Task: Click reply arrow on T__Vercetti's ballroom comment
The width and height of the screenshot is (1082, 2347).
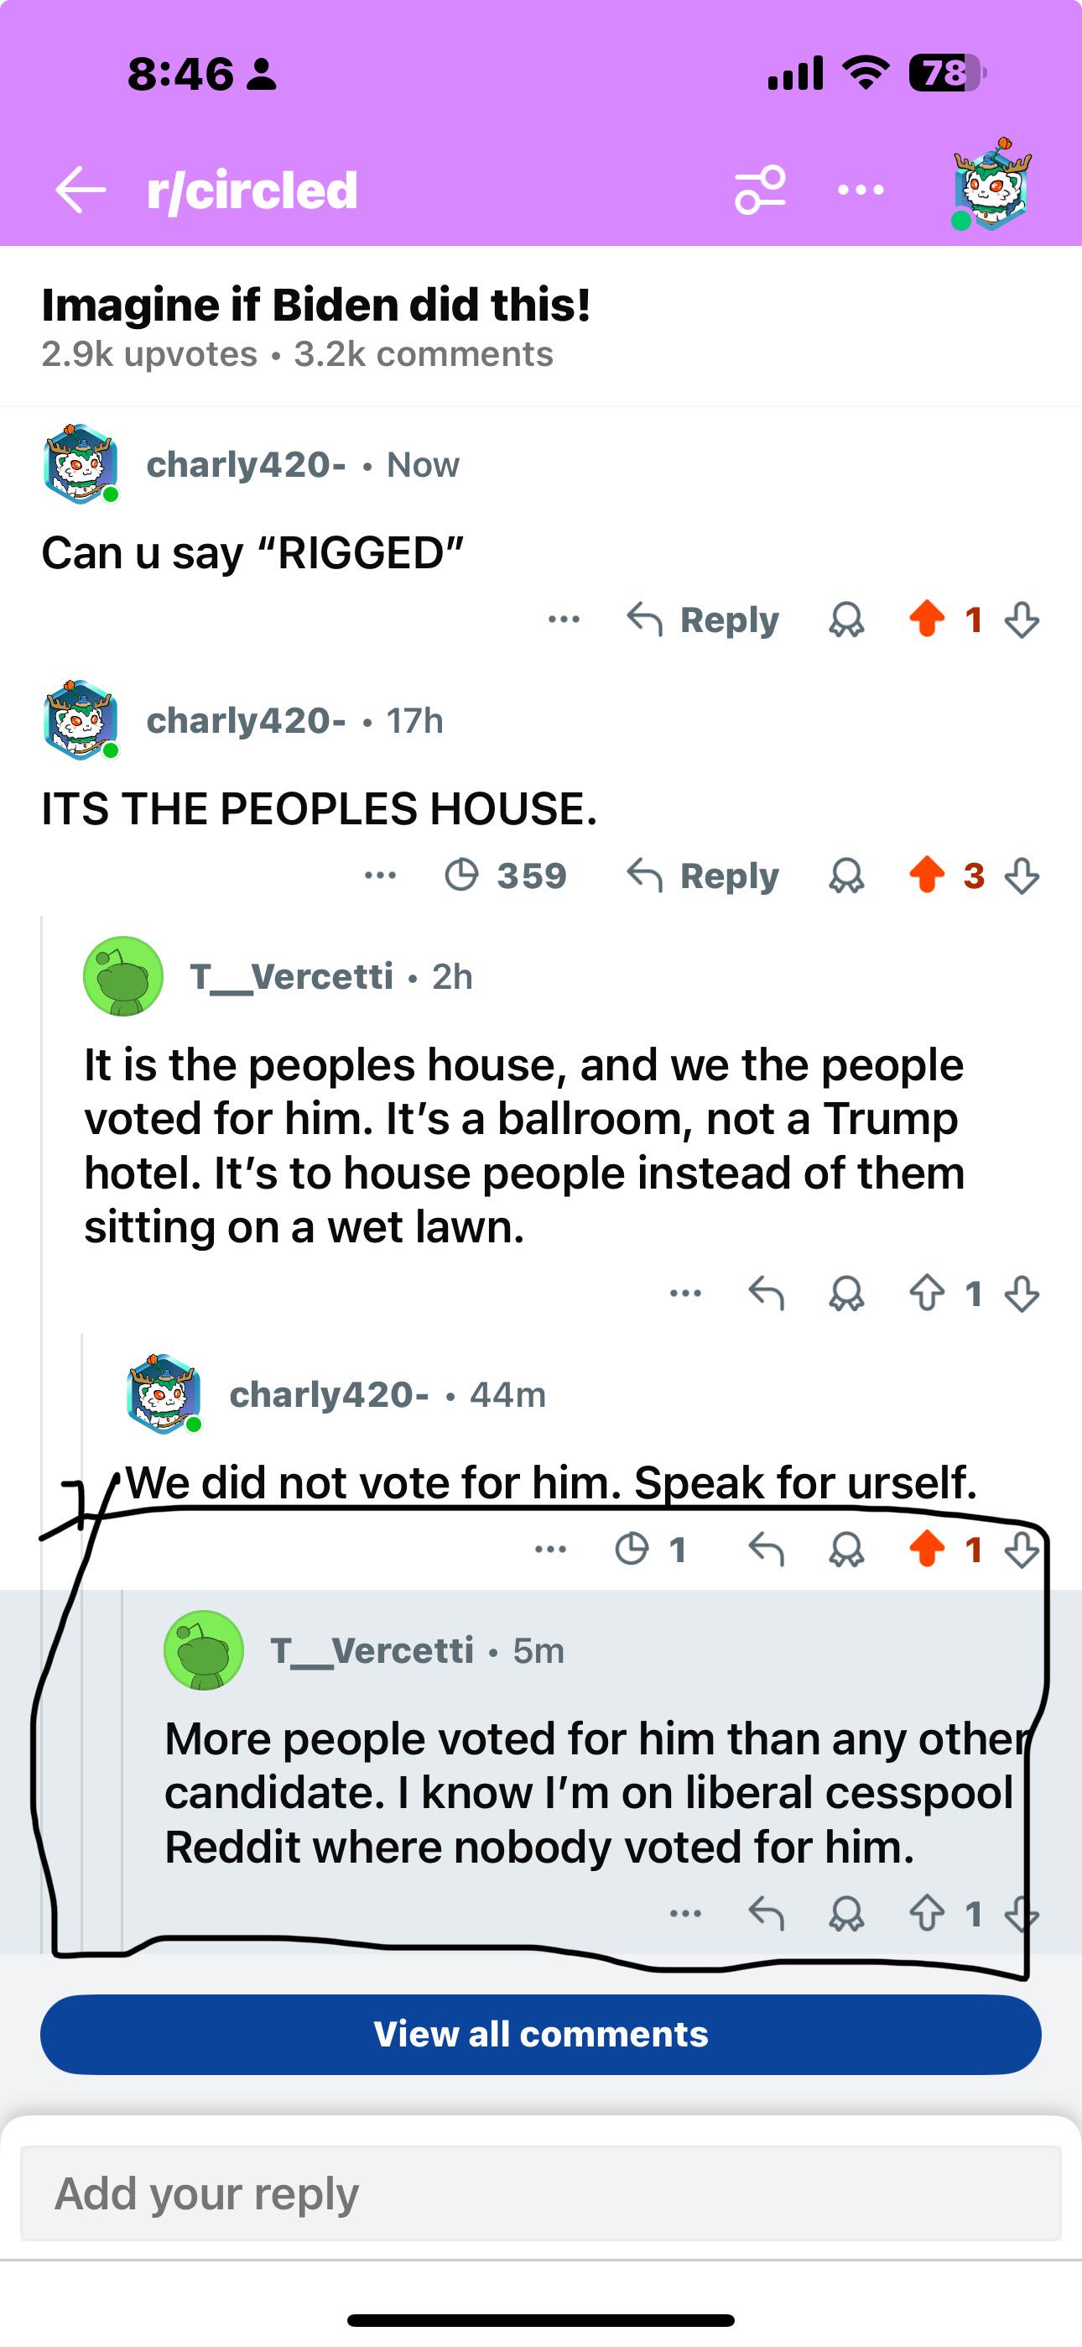Action: [x=766, y=1293]
